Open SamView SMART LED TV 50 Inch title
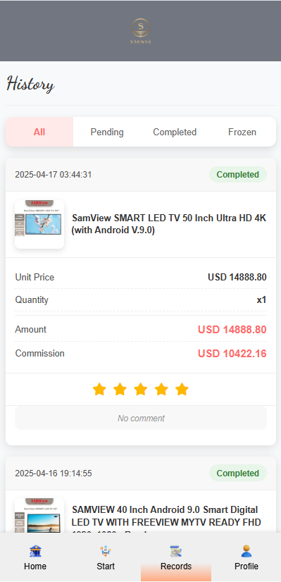281x582 pixels. [169, 224]
